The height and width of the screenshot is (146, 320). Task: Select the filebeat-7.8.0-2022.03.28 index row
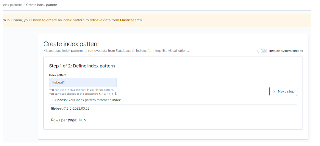[x=173, y=108]
